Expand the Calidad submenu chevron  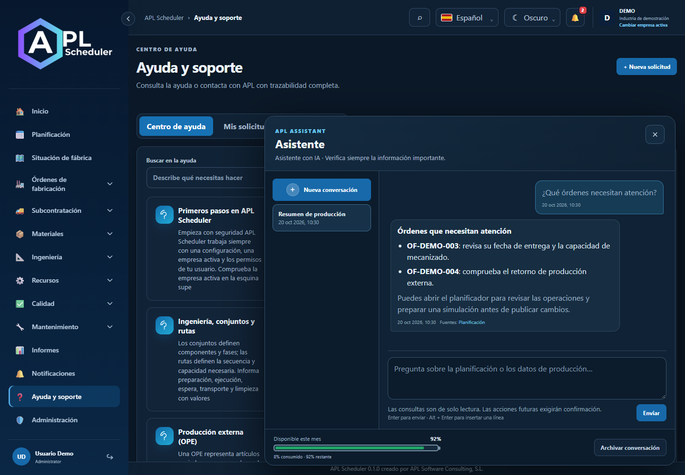tap(110, 304)
